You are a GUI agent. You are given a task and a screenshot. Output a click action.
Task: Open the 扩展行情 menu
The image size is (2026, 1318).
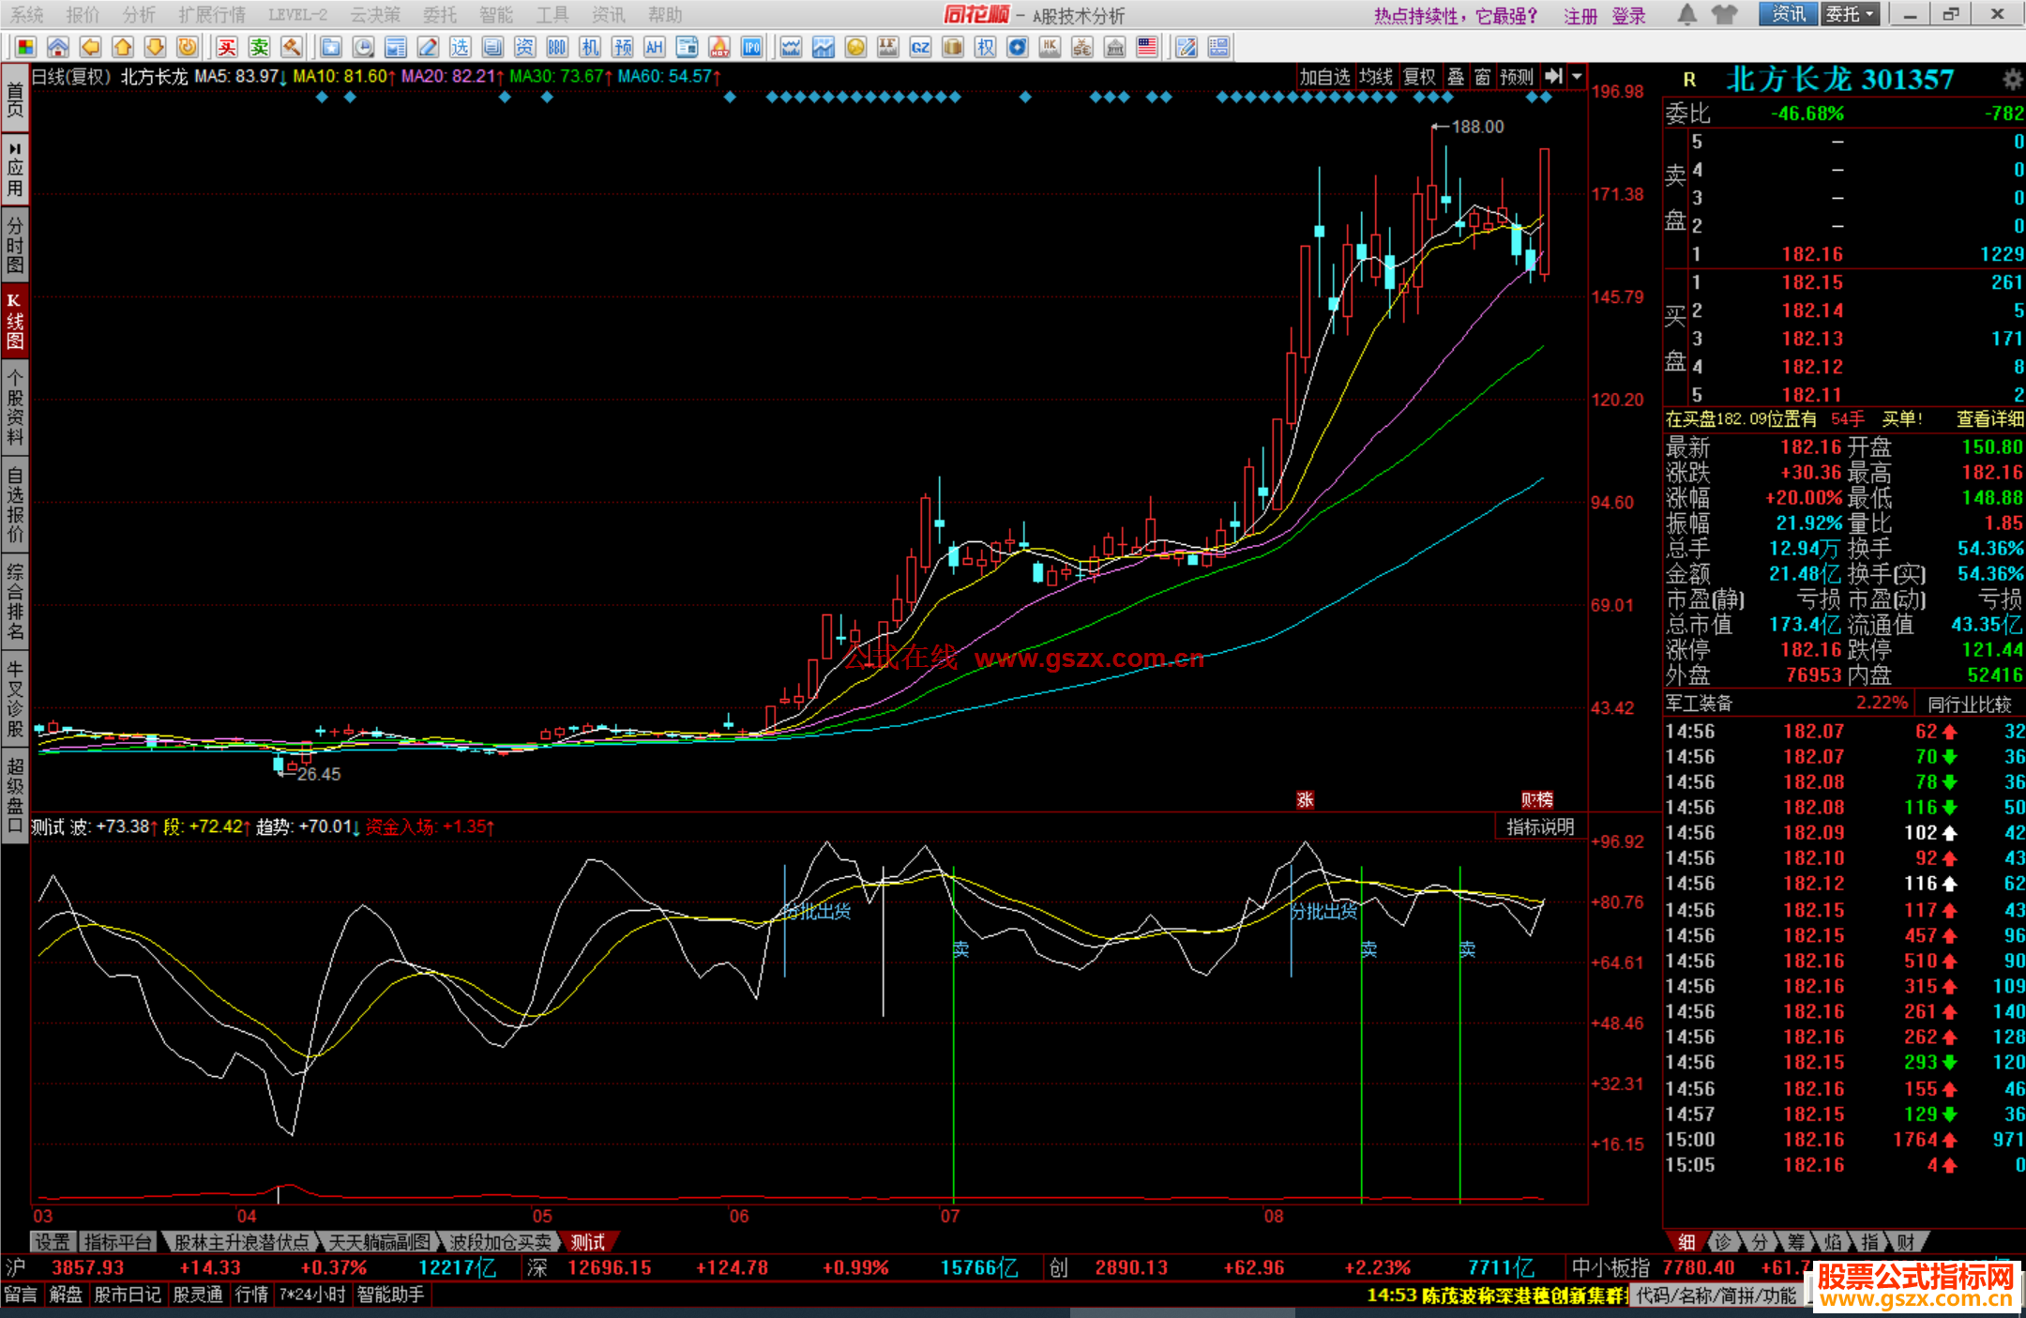pyautogui.click(x=212, y=14)
